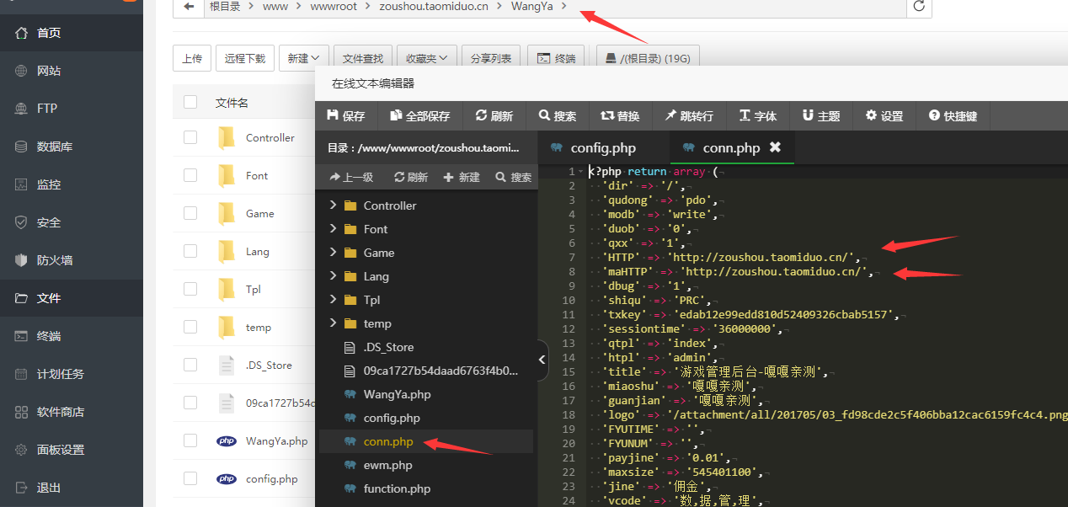
Task: Open editor settings gear
Action: (x=872, y=116)
